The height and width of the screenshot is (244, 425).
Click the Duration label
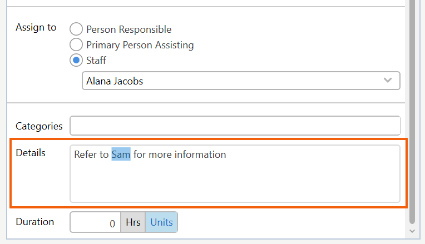click(34, 222)
